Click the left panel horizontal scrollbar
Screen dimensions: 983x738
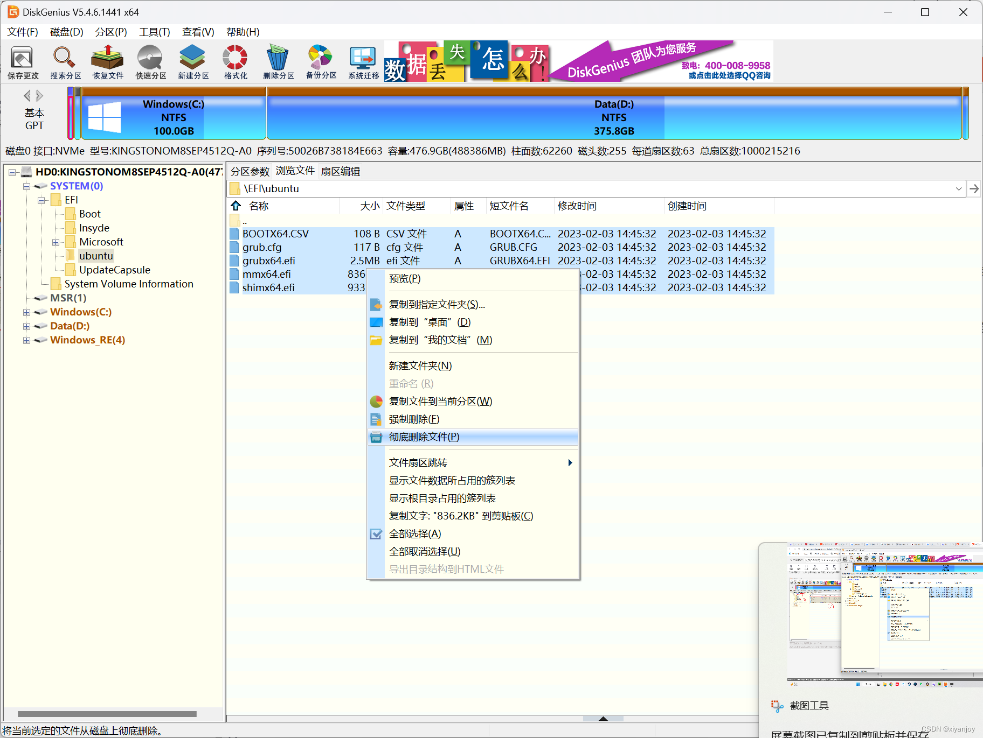[x=107, y=714]
